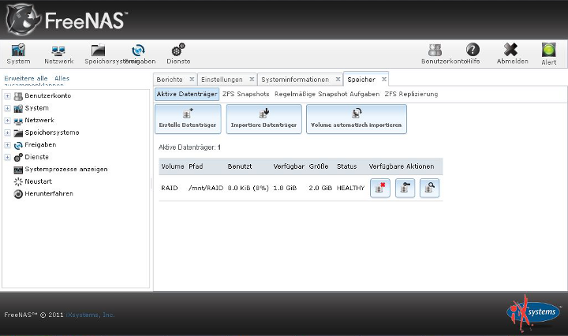Click the Netzwerk tree icon in sidebar
The width and height of the screenshot is (568, 336).
click(18, 121)
